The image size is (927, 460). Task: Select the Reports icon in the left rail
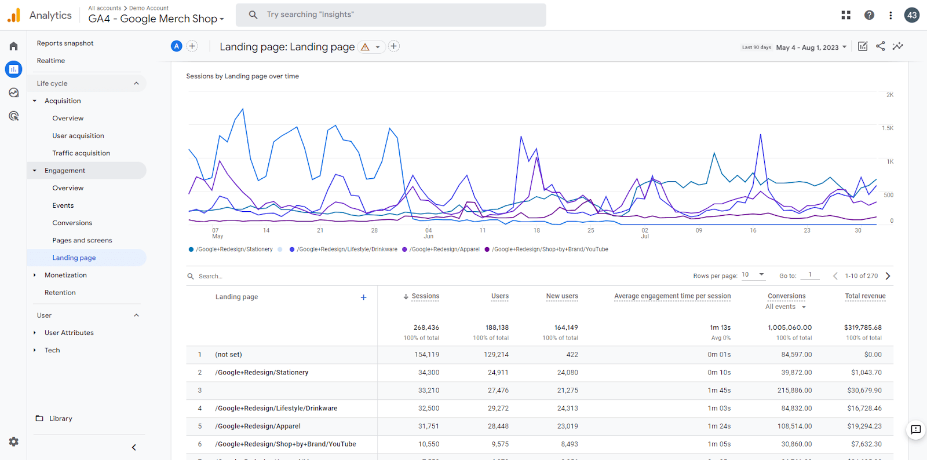point(13,69)
